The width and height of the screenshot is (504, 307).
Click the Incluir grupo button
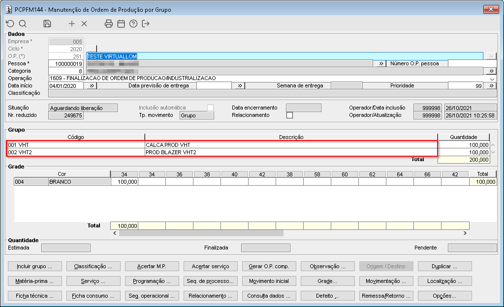click(x=35, y=266)
